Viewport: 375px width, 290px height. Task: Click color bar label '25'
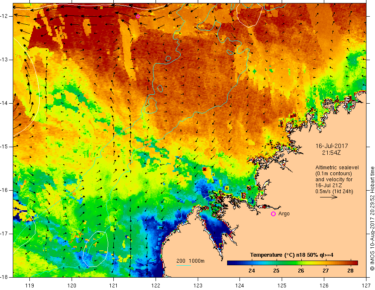coord(276,271)
